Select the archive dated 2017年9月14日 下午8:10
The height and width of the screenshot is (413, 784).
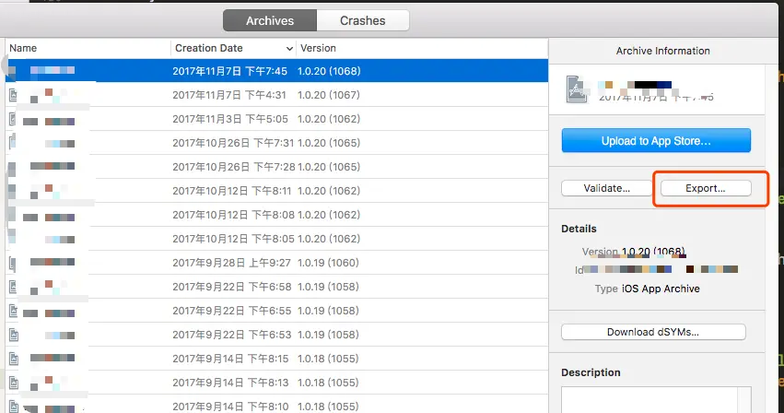tap(276, 406)
